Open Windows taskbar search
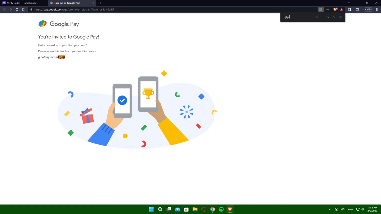381x214 pixels. click(x=160, y=209)
